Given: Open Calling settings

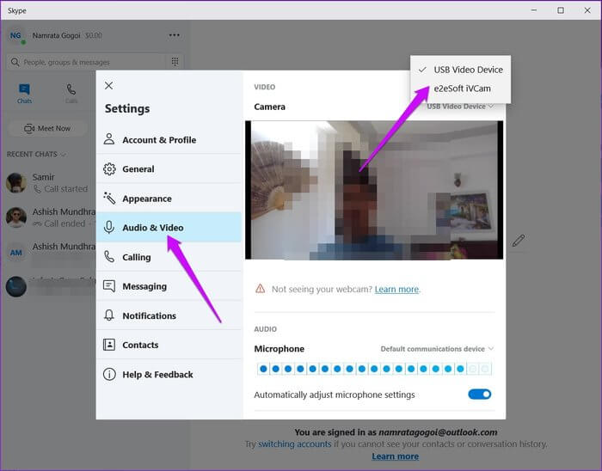Looking at the screenshot, I should tap(169, 257).
